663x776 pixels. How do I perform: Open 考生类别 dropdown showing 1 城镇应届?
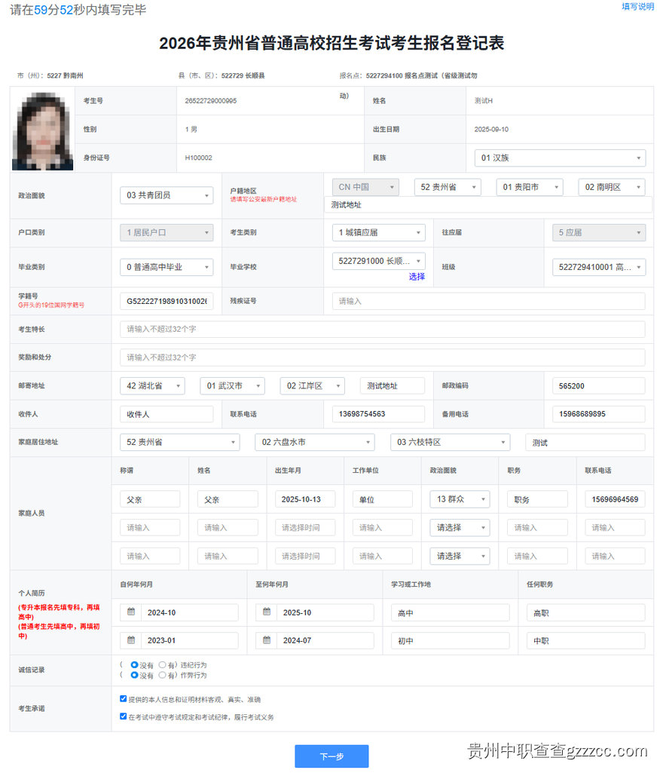pyautogui.click(x=377, y=233)
